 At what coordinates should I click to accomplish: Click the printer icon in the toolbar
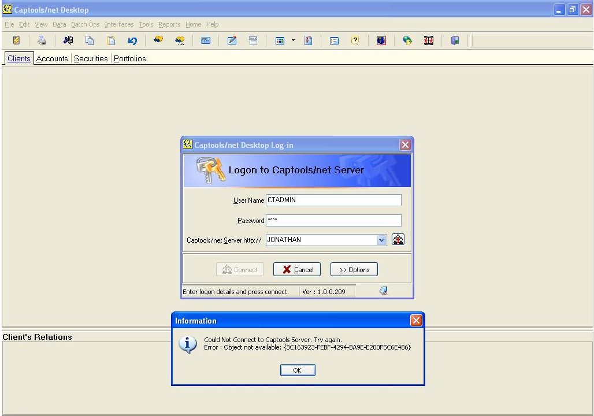(42, 40)
